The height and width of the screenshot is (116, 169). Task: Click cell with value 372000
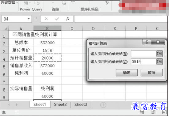click(x=47, y=65)
